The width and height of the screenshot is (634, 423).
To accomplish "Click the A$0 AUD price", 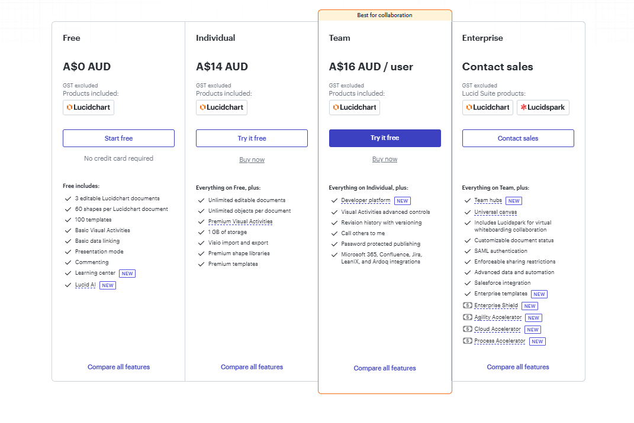I will [x=86, y=67].
